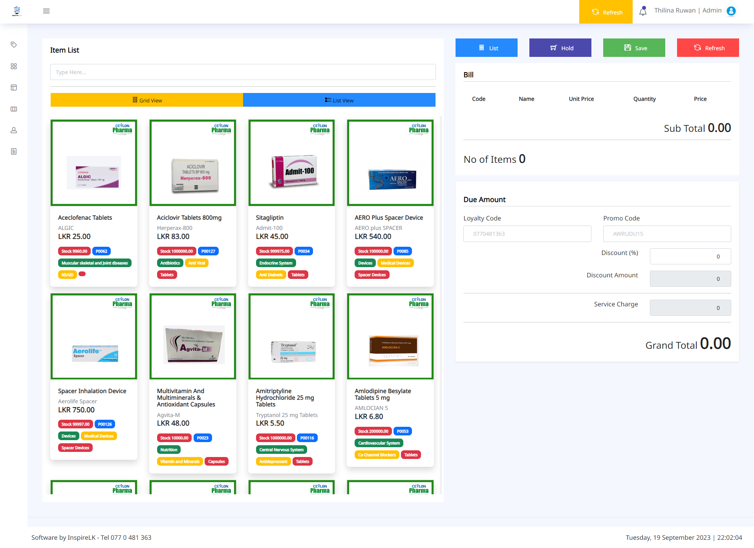This screenshot has height=548, width=754.
Task: Open the tag icon in sidebar
Action: click(14, 45)
